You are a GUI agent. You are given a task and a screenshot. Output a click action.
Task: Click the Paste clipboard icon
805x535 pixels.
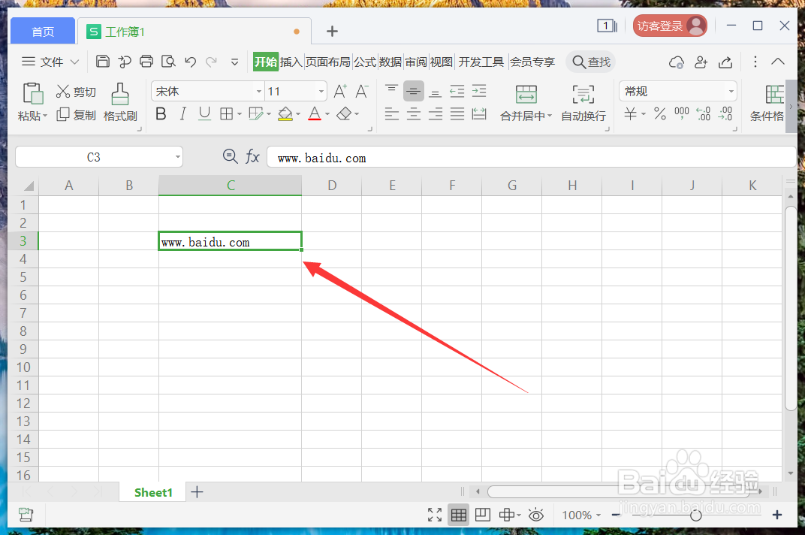pos(33,94)
